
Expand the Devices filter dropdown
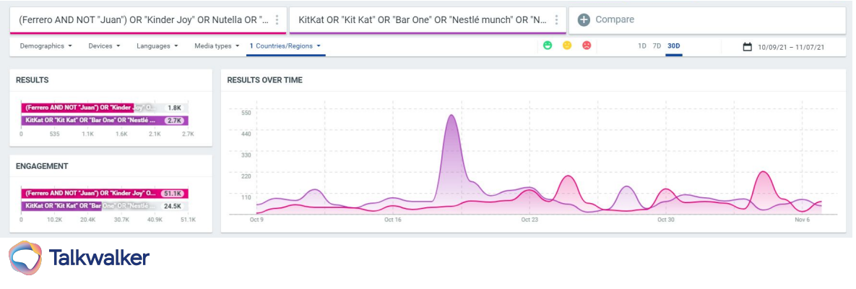pyautogui.click(x=104, y=46)
